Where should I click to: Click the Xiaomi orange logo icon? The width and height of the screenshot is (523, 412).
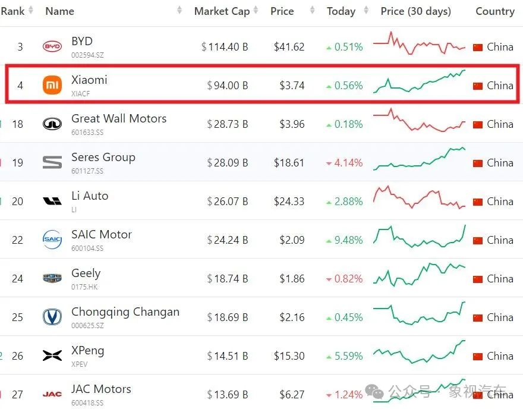click(x=52, y=86)
